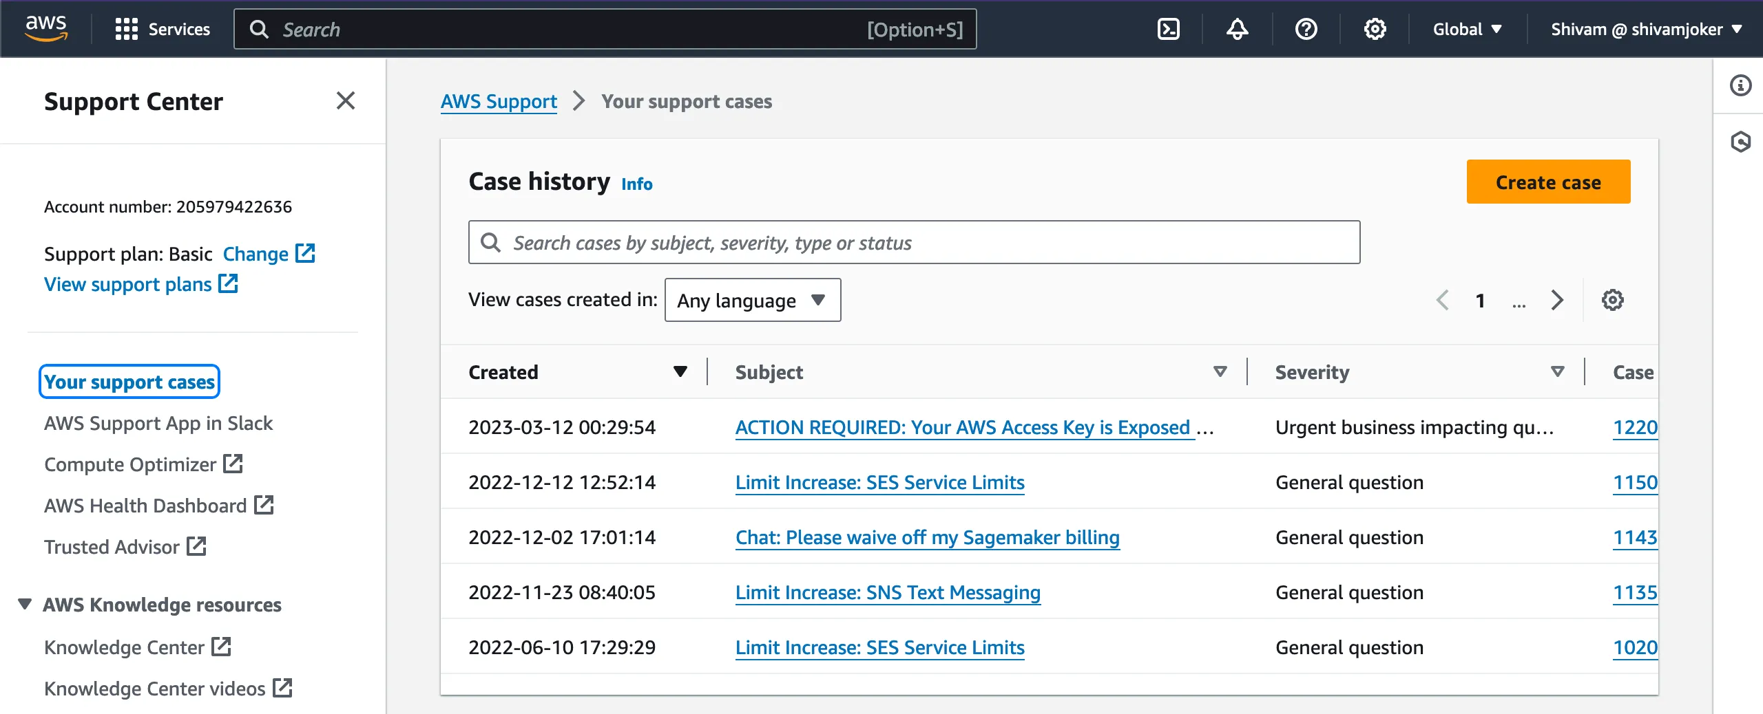
Task: Open the info panel icon on right edge
Action: click(1740, 85)
